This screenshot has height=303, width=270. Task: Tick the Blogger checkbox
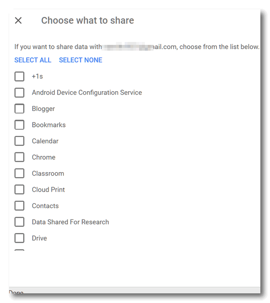(x=19, y=109)
